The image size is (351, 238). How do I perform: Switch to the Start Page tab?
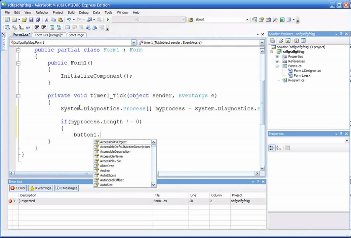pos(76,35)
